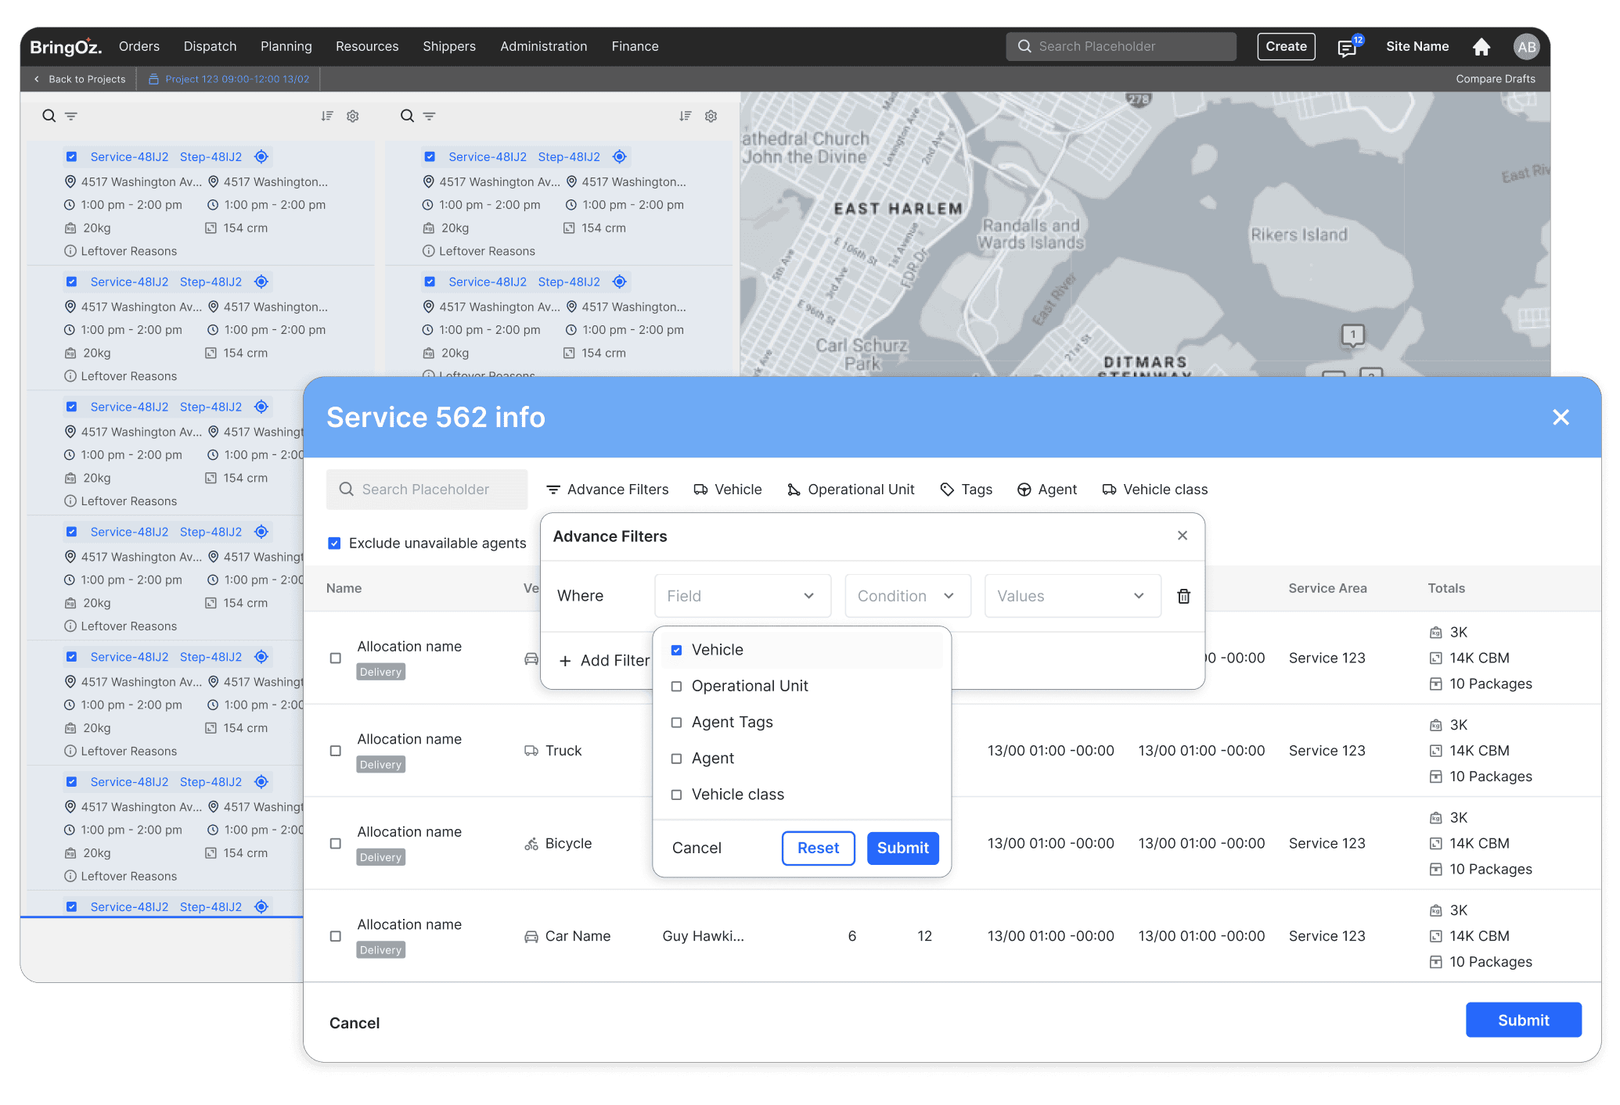Select the Truck allocation row checkbox
The image size is (1620, 1105).
tap(335, 751)
